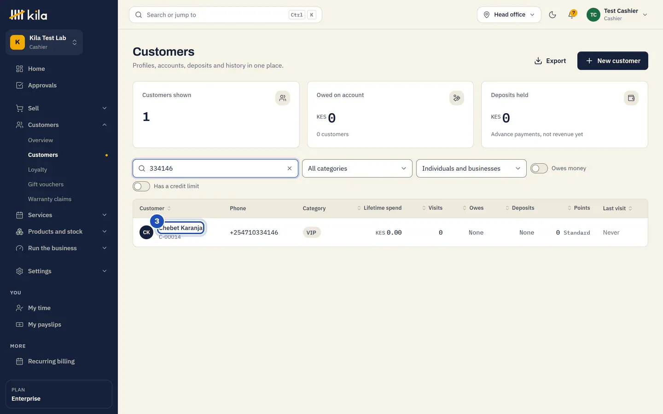Focus the Search or jump to box
The image size is (663, 414).
click(x=226, y=15)
